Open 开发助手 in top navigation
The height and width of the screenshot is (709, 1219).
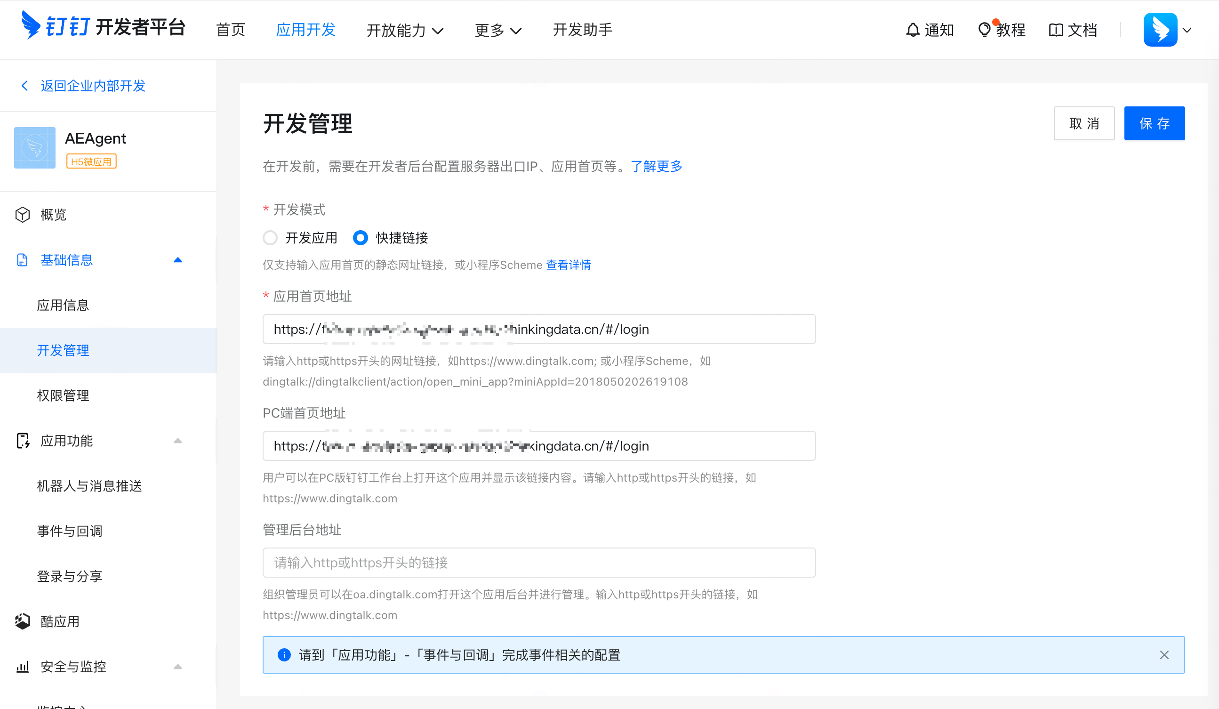[x=582, y=30]
